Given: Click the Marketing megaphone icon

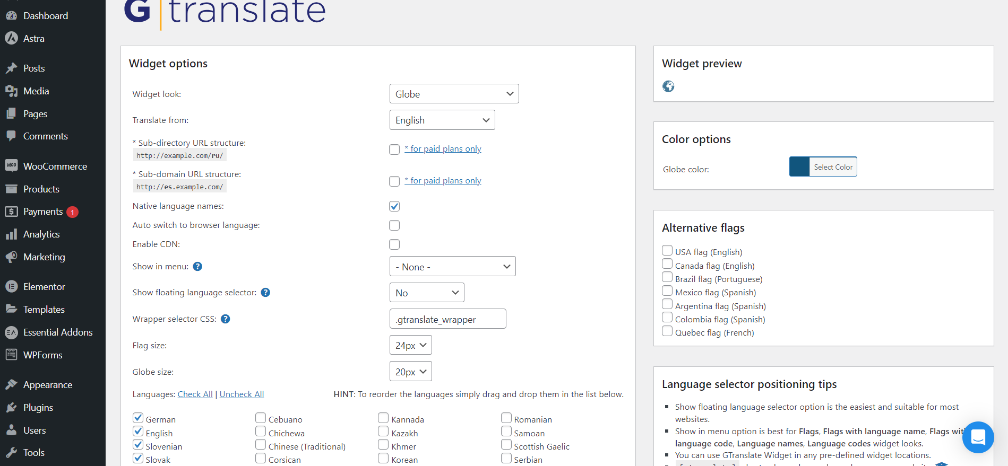Looking at the screenshot, I should 11,257.
